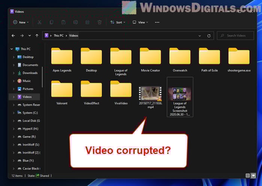This screenshot has height=186, width=262.
Task: Select the League of Legends folder
Action: tap(121, 62)
